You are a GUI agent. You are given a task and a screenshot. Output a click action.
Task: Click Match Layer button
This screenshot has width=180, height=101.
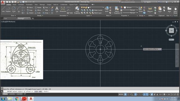97,13
